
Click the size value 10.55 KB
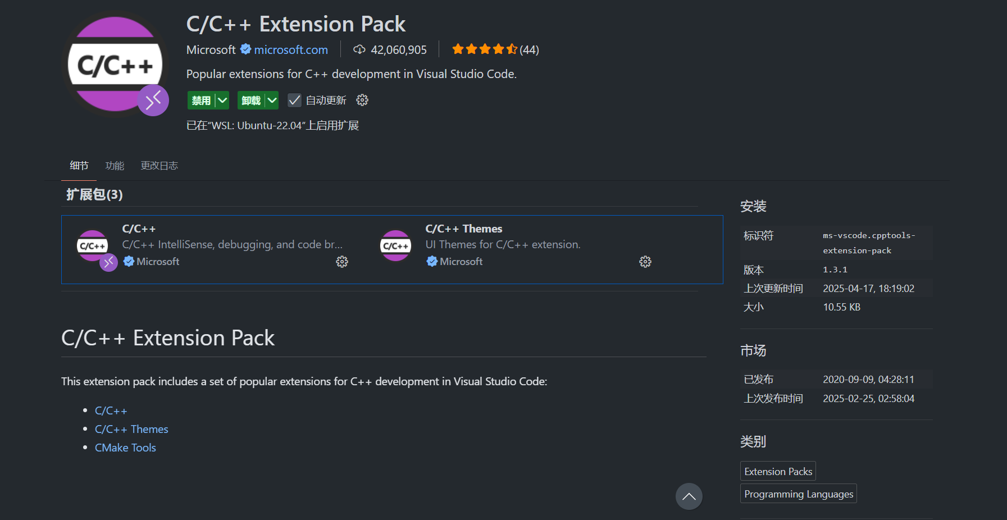[842, 307]
